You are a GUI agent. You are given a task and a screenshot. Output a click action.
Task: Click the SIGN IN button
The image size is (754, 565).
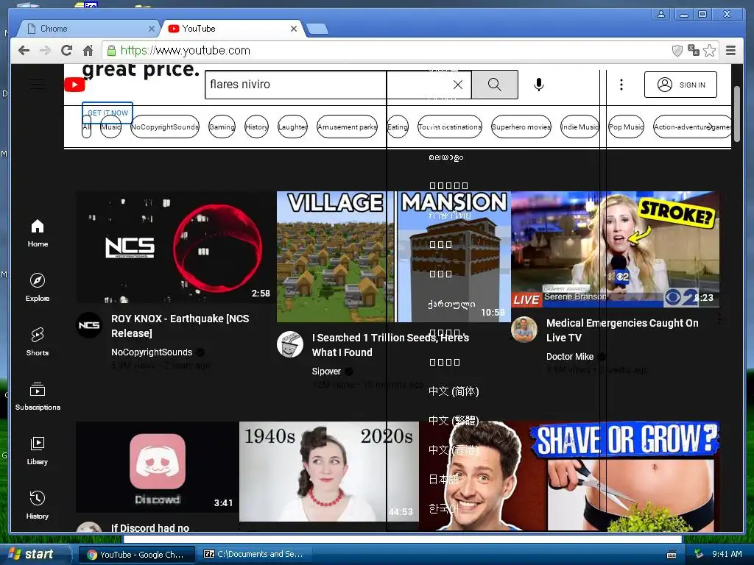(x=680, y=85)
